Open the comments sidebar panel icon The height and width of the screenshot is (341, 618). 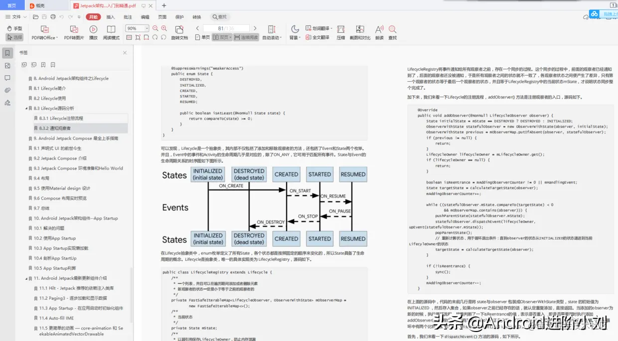7,78
